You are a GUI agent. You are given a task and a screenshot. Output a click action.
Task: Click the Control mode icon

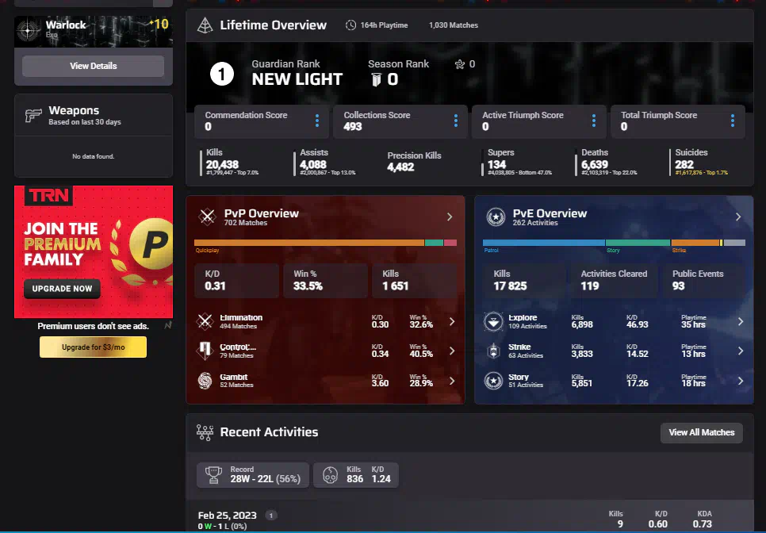point(206,351)
